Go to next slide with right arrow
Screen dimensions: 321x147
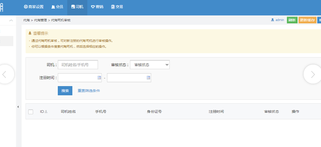click(x=312, y=74)
